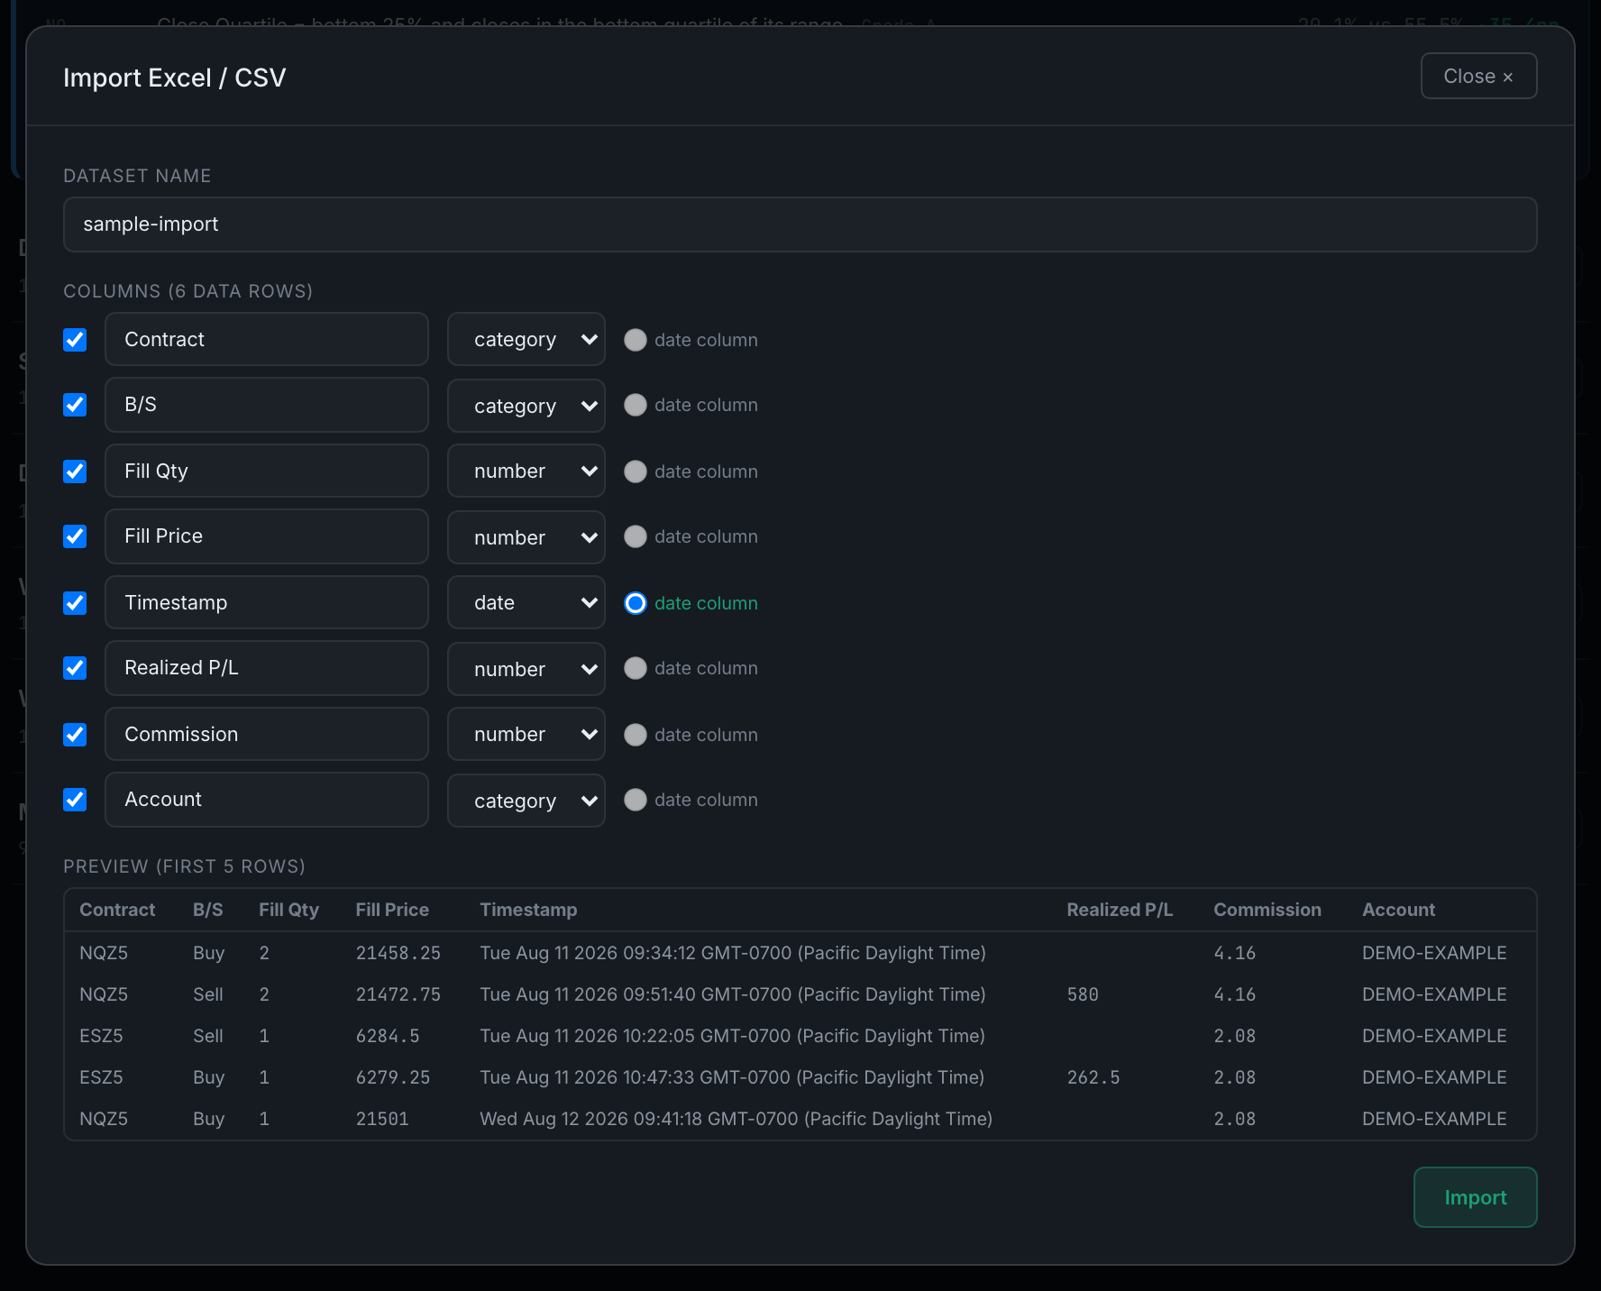Choose Fill Qty as the date column
Viewport: 1601px width, 1291px height.
coord(636,472)
